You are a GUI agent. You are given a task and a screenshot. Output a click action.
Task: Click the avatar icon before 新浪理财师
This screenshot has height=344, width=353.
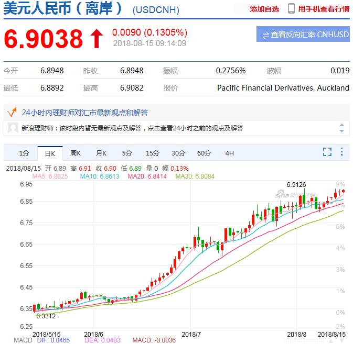point(12,128)
